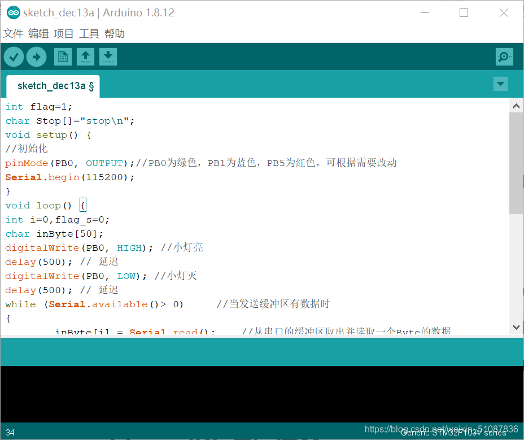Click the '//当发送缓冲区有数据时' comment
Screen dimensions: 524x440
tap(273, 304)
